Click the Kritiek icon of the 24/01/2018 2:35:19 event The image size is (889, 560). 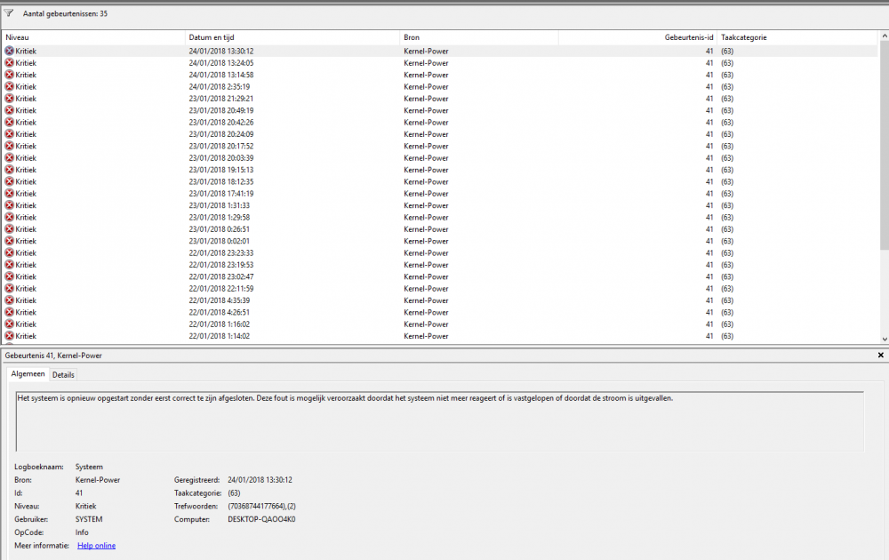point(8,86)
